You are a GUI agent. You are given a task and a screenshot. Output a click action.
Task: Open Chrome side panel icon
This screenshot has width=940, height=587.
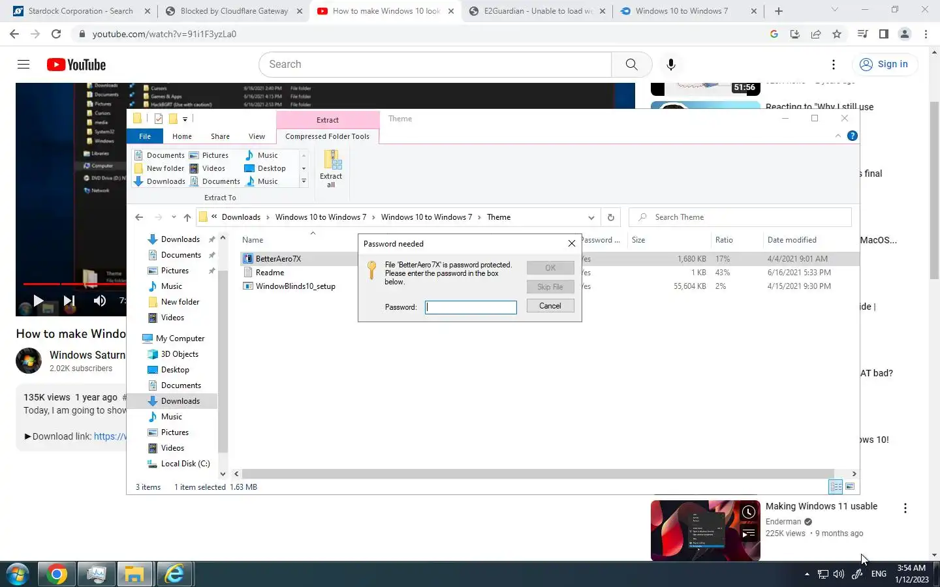tap(884, 34)
